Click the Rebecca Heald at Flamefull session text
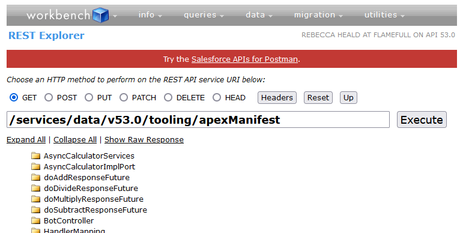This screenshot has height=233, width=460. point(378,35)
